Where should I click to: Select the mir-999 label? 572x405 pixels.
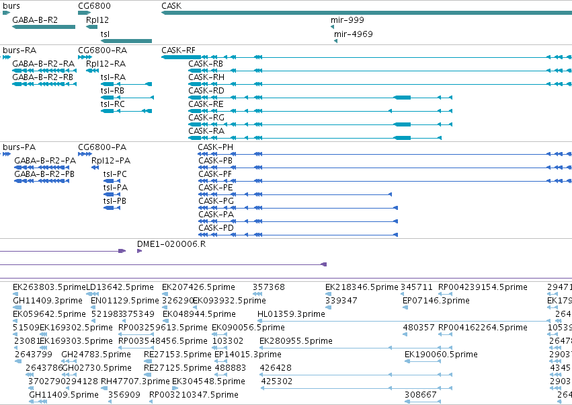tap(348, 20)
